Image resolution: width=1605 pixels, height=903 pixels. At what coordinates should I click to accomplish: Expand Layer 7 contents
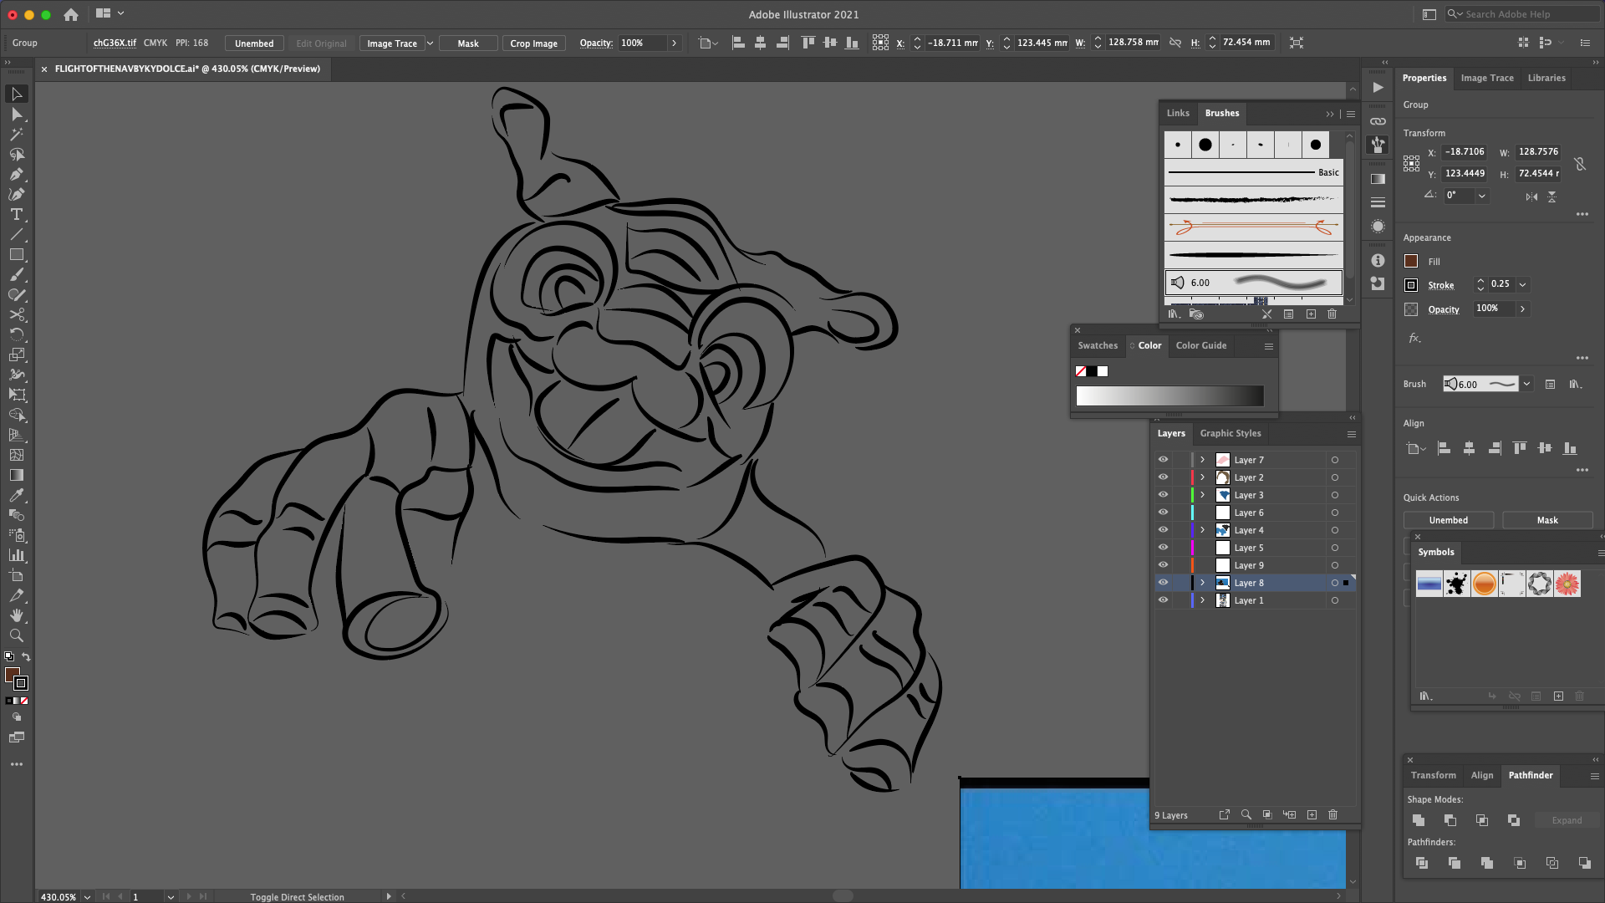[1203, 459]
